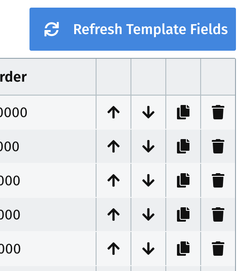Click the Order column header
The image size is (244, 271).
(13, 77)
